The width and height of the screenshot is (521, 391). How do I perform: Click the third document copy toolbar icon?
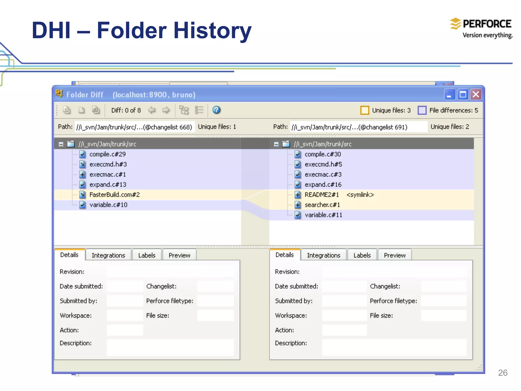(x=96, y=110)
